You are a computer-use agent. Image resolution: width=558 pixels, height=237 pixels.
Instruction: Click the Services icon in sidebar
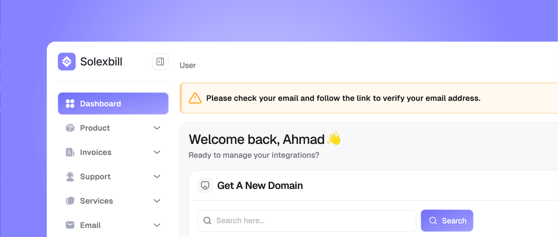70,201
